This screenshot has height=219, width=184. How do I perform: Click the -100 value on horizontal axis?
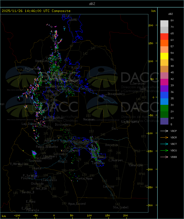(x=17, y=216)
